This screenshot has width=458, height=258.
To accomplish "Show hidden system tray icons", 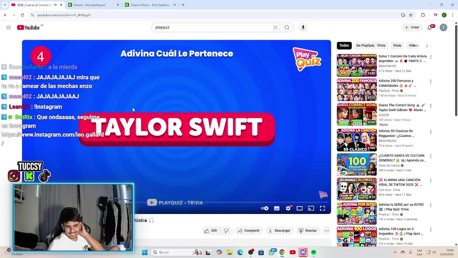I will (395, 252).
